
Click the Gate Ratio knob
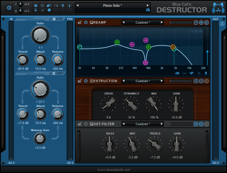pyautogui.click(x=40, y=35)
